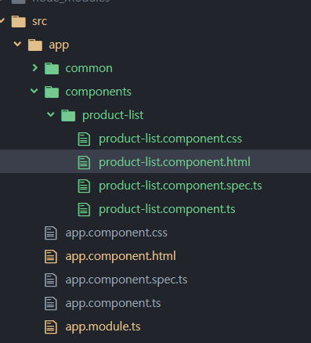Open product-list.component.spec.ts file

pos(180,186)
